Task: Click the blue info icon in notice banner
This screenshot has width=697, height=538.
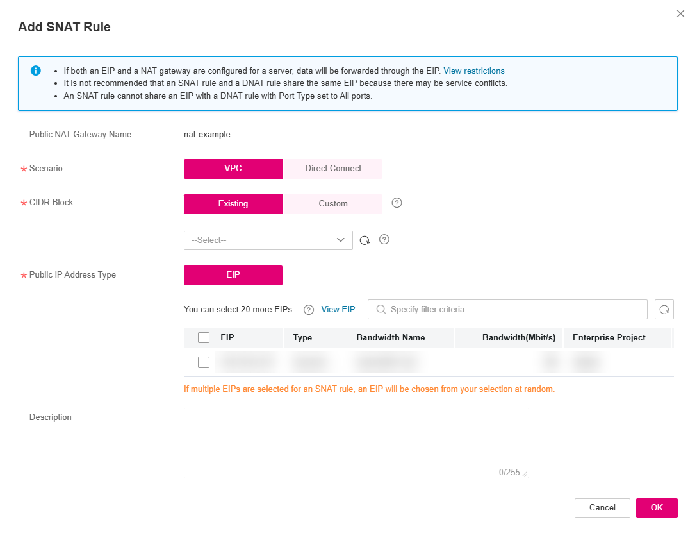Action: pos(36,71)
